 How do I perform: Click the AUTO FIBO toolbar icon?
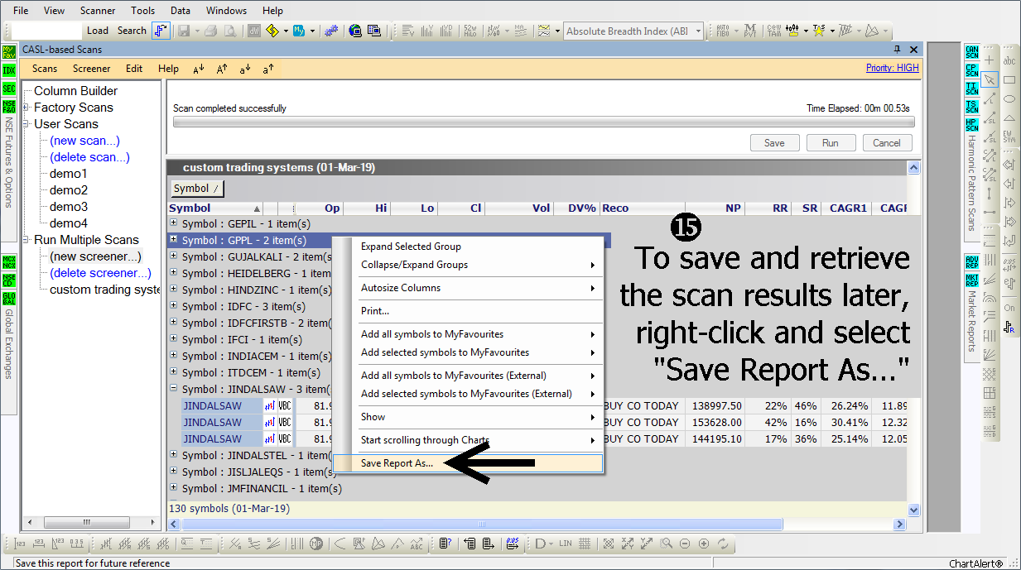pyautogui.click(x=723, y=31)
